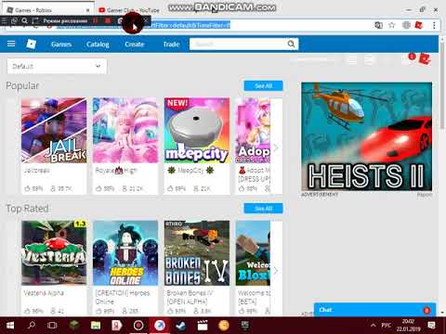Open the Chrome three-dot menu
Screen dimensions: 446x334
(434, 25)
